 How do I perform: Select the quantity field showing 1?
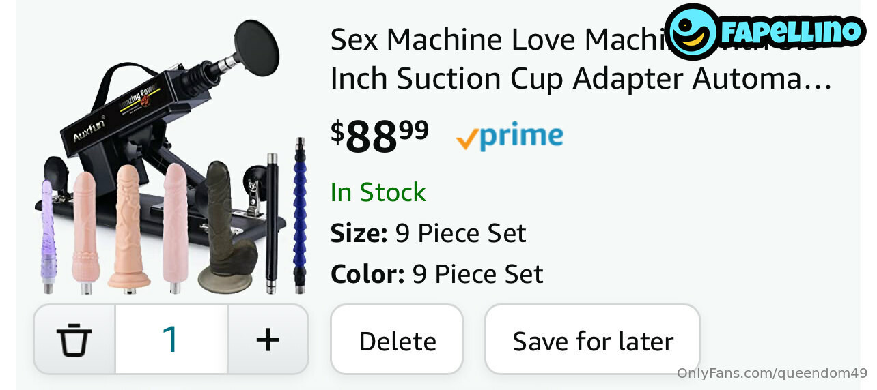click(171, 339)
